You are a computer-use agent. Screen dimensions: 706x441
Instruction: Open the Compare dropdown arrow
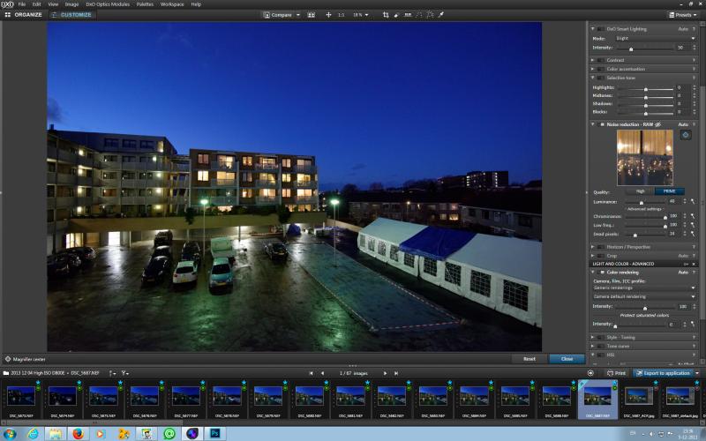[x=298, y=15]
